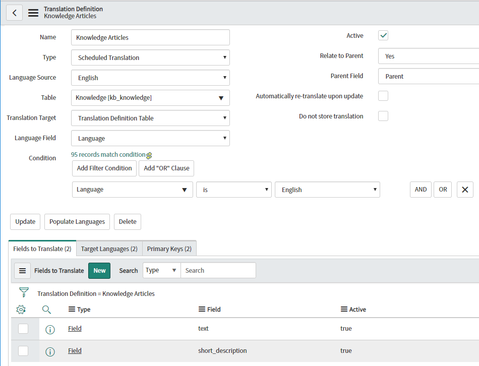Switch to the Target Languages tab
This screenshot has width=479, height=366.
tap(109, 249)
